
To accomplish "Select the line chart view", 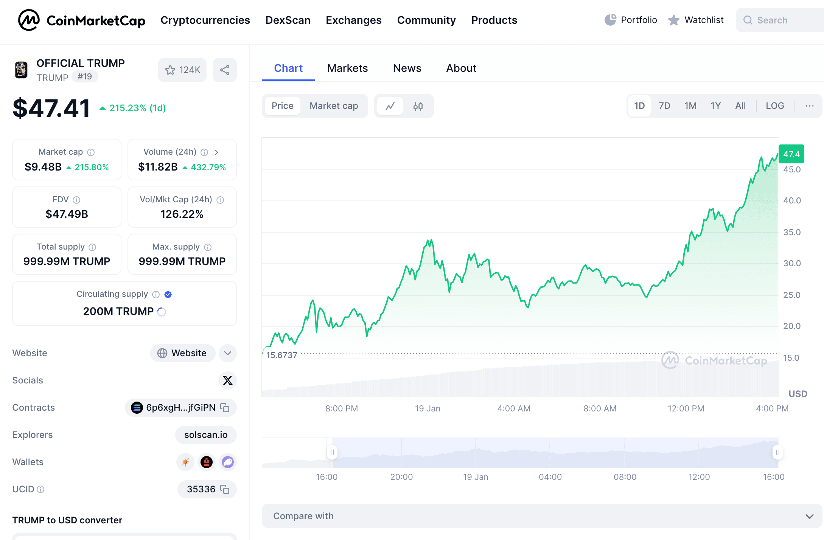I will (390, 106).
